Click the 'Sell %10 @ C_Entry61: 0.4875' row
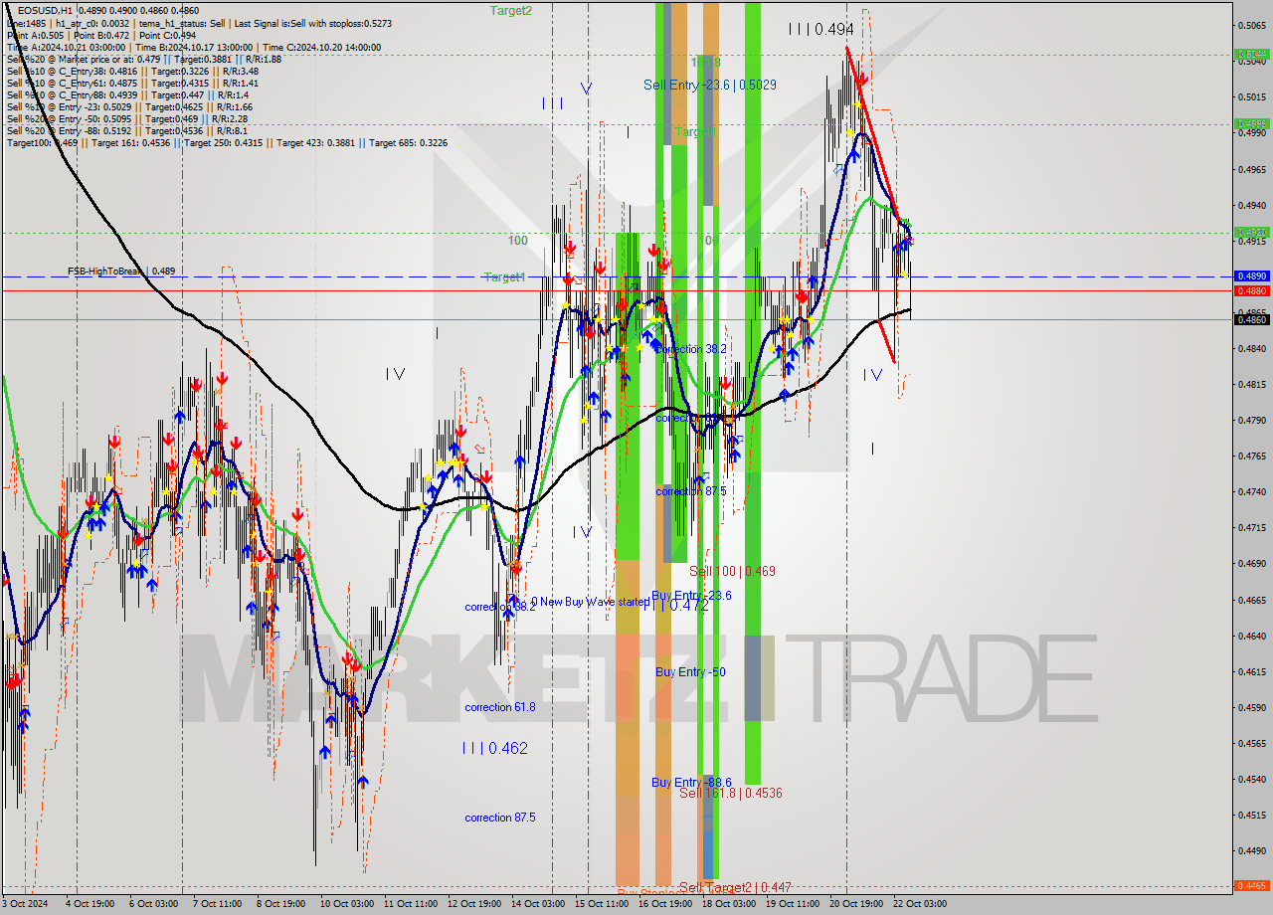This screenshot has height=915, width=1273. (132, 83)
